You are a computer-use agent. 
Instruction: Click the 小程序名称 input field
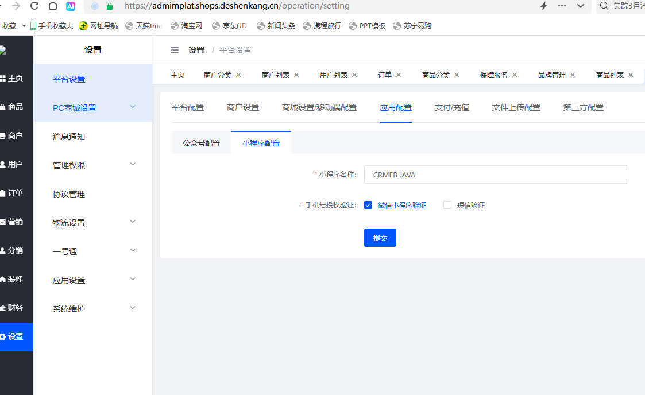pos(496,175)
